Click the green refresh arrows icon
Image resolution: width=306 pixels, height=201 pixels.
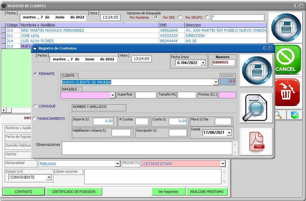point(294,115)
